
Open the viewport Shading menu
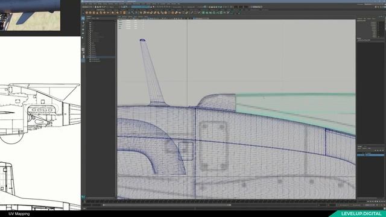[124, 17]
